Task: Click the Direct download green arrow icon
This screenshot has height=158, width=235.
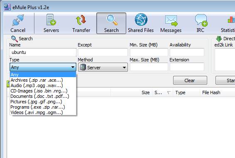Action: pos(219,39)
